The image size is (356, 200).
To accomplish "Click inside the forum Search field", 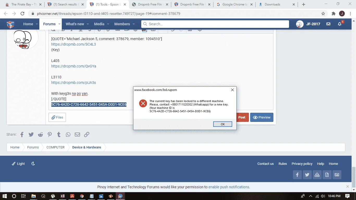I will tap(215, 24).
